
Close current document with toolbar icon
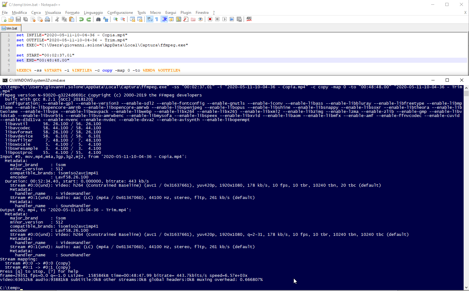[33, 19]
